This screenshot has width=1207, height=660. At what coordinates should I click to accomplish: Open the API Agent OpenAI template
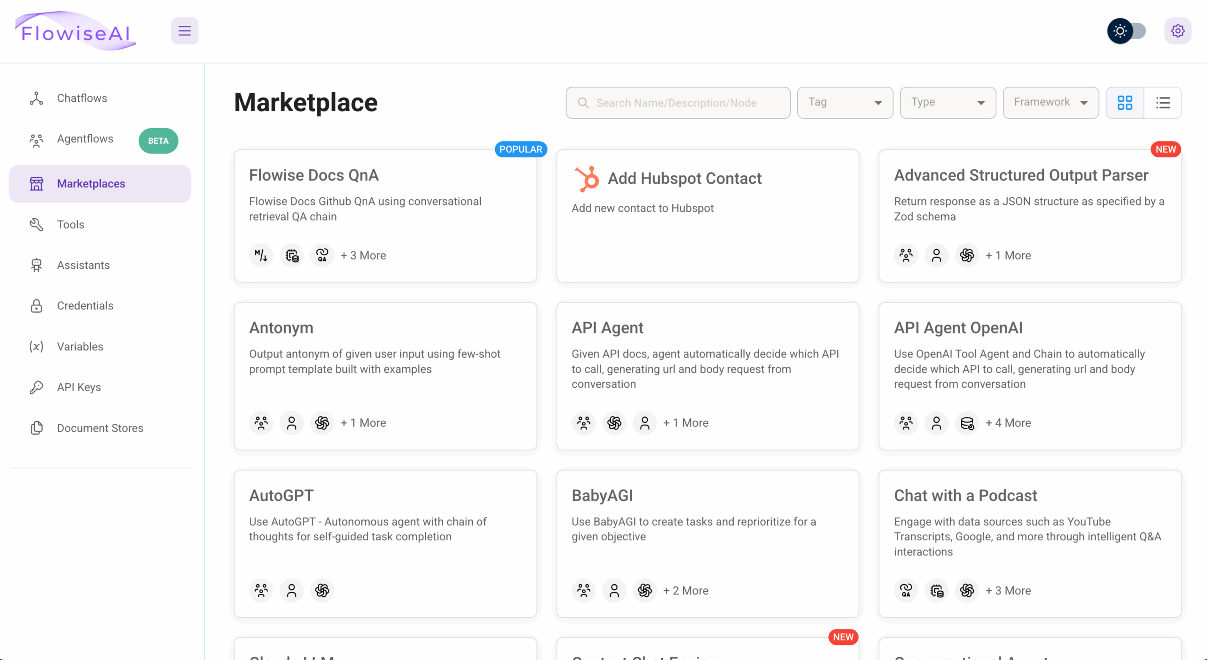(x=1030, y=376)
